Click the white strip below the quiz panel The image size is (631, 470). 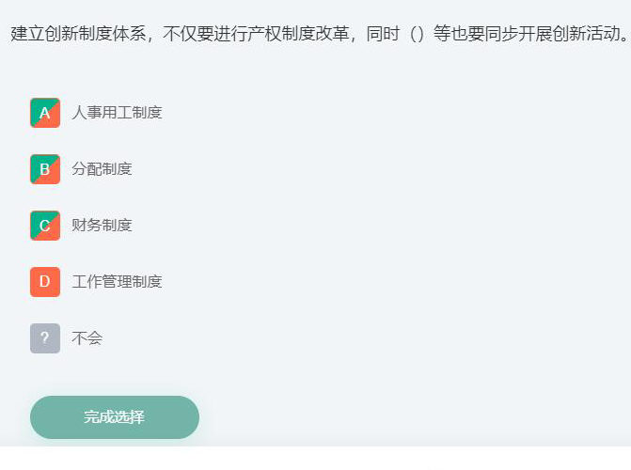pyautogui.click(x=316, y=458)
